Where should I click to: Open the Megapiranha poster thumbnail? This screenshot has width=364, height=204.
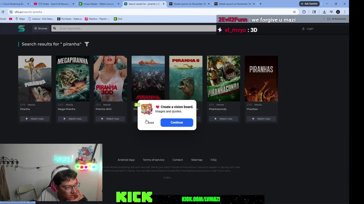[73, 78]
